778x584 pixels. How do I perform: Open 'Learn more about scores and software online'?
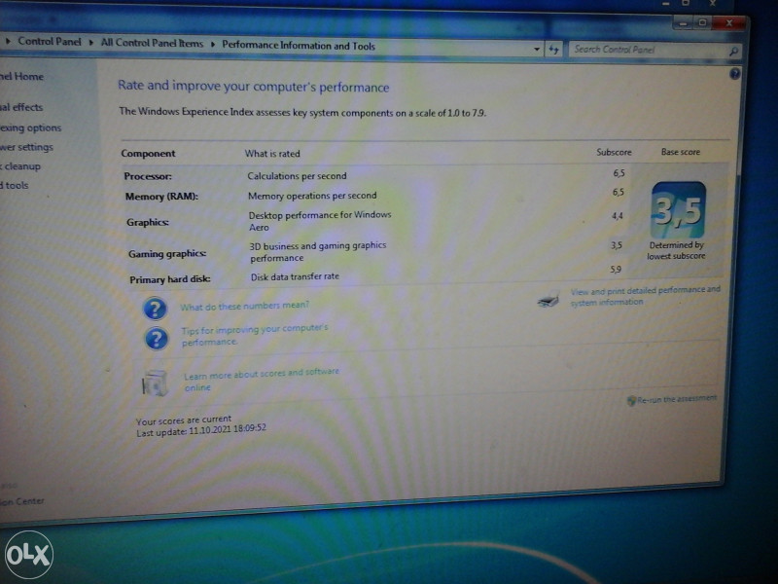(x=262, y=379)
